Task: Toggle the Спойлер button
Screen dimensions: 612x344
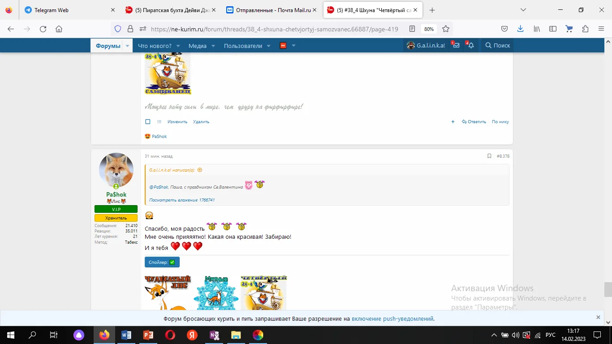Action: [x=162, y=262]
